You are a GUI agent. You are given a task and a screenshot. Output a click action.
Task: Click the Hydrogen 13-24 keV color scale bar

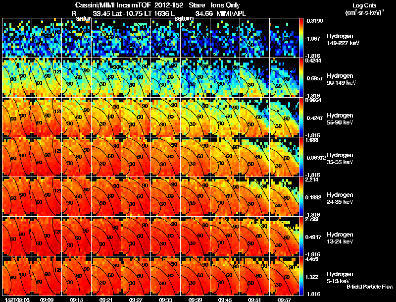(x=301, y=237)
